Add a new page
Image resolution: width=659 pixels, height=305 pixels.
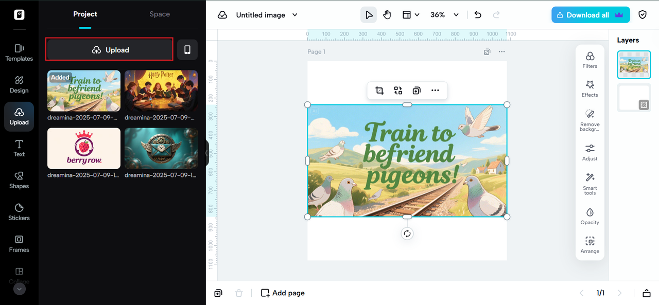point(283,293)
